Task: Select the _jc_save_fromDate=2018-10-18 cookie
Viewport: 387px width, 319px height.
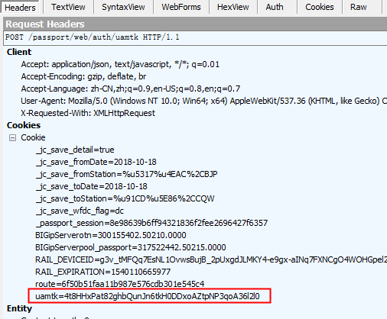Action: coord(96,162)
